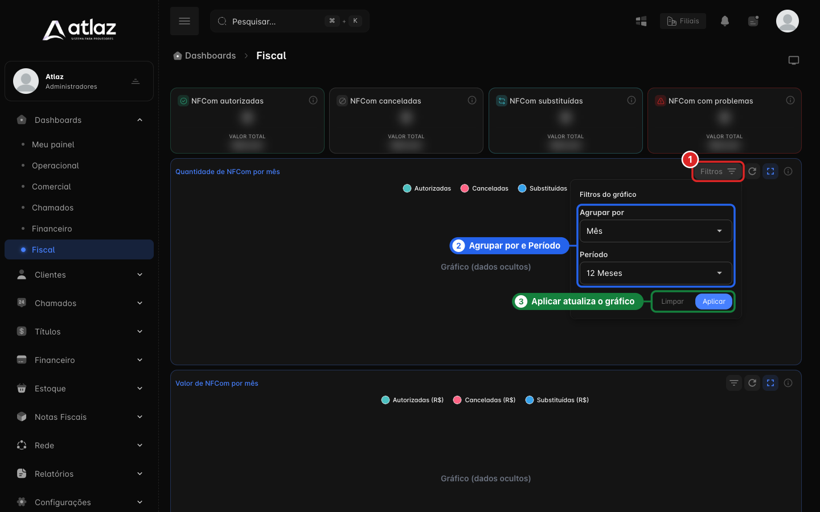Toggle Substituídas series in quantity chart legend

click(543, 188)
